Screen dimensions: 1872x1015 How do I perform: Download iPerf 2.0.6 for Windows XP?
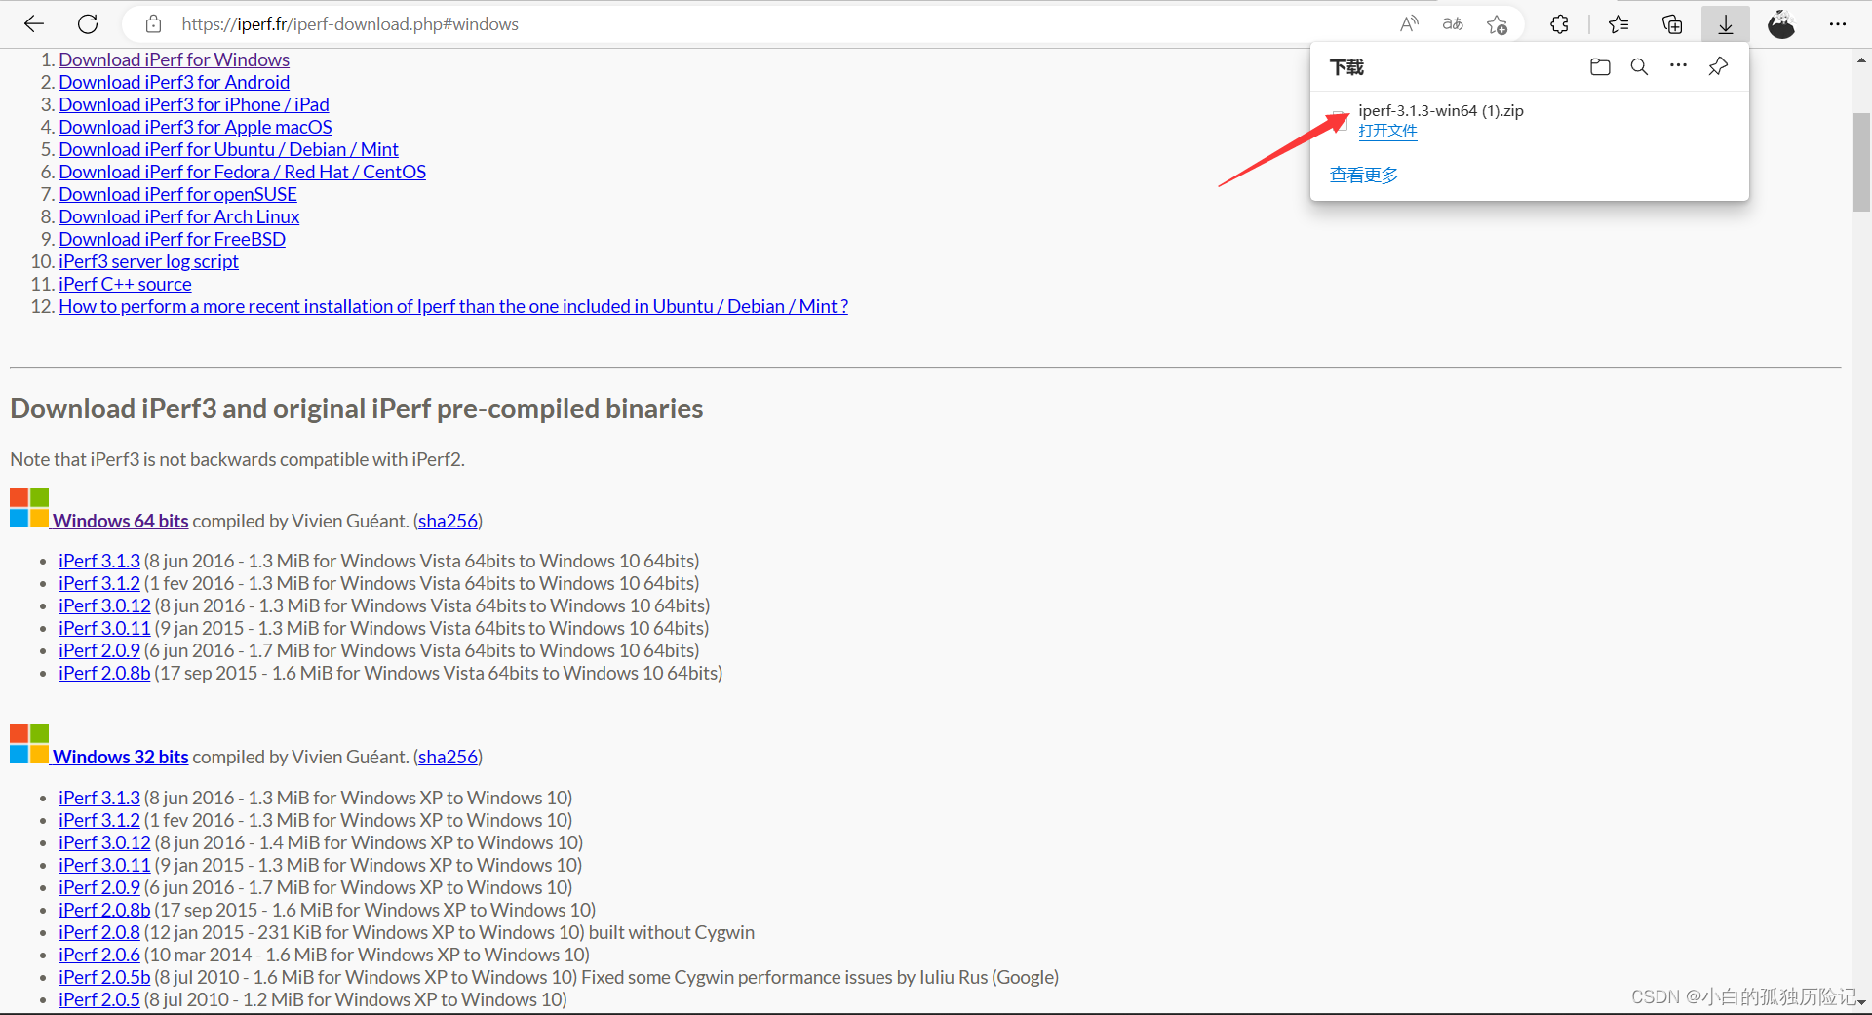tap(99, 955)
